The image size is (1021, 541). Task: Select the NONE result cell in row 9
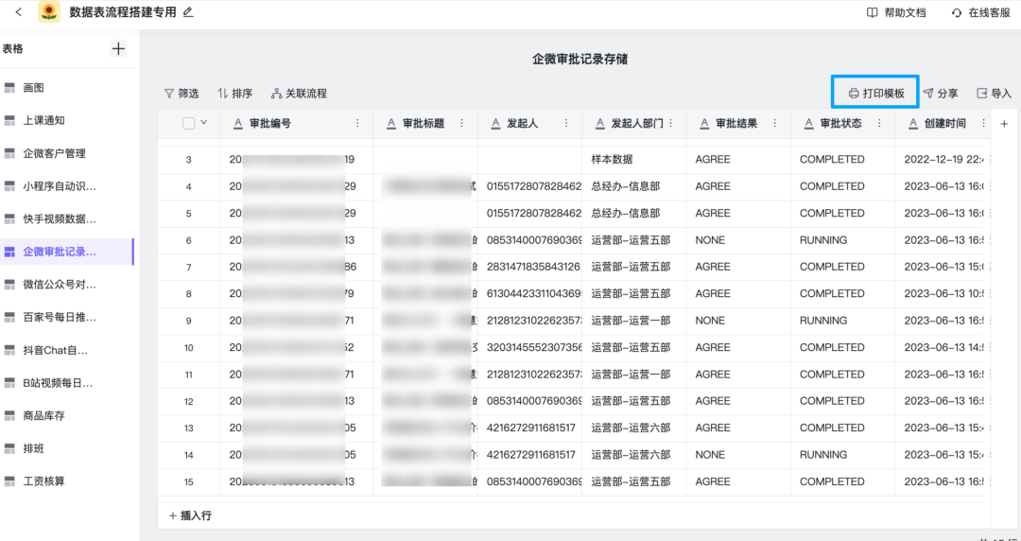point(738,321)
